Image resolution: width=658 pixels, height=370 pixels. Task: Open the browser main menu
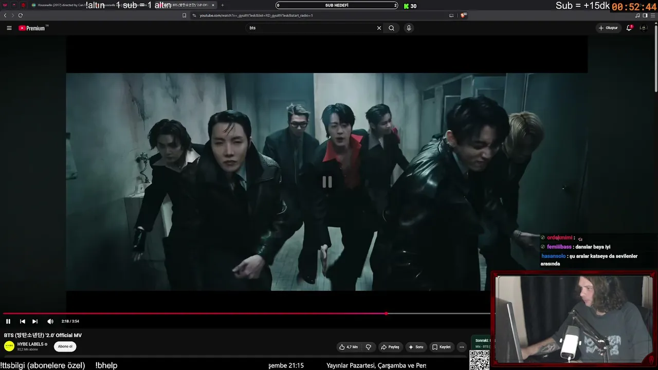[x=653, y=15]
